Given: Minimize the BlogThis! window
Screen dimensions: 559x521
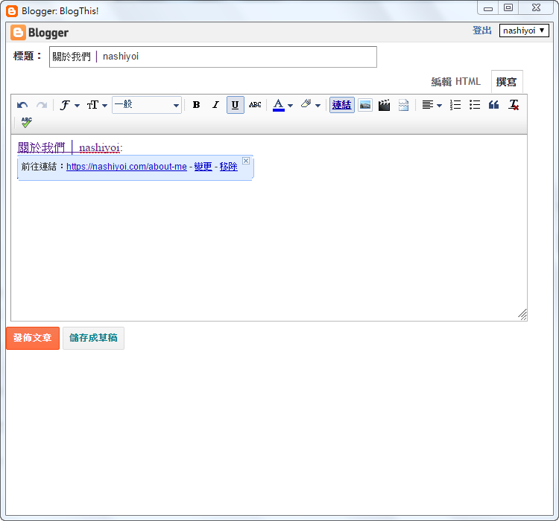Looking at the screenshot, I should [x=487, y=8].
